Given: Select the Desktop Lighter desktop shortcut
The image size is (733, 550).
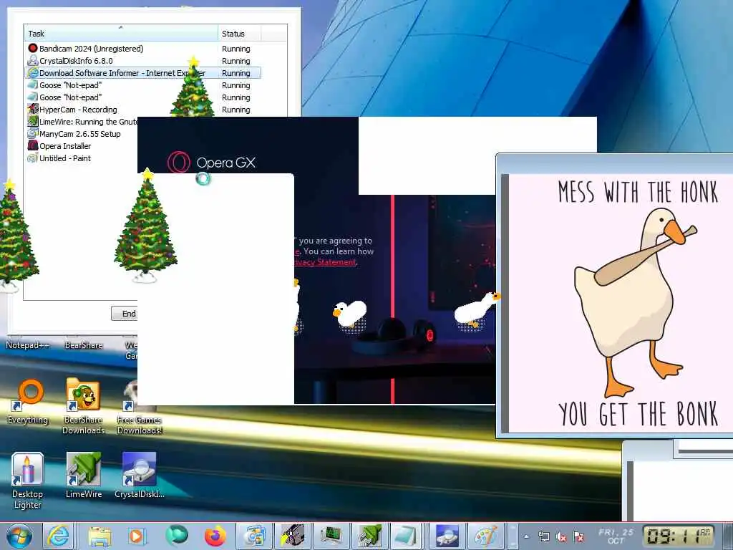Looking at the screenshot, I should pos(28,481).
